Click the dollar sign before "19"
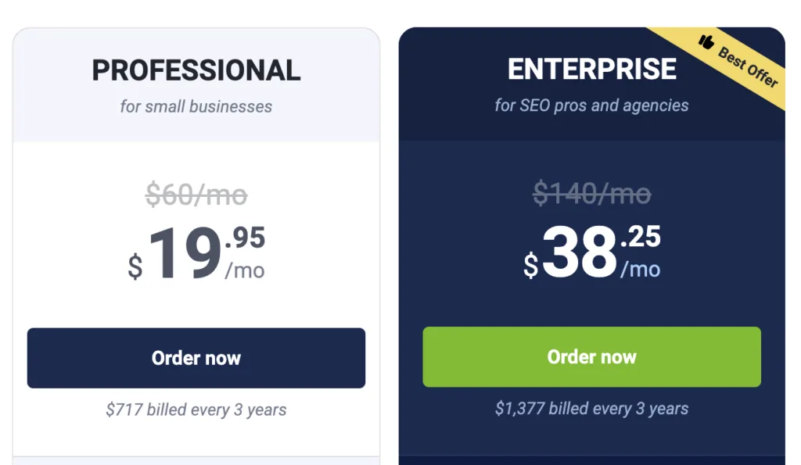 point(135,266)
